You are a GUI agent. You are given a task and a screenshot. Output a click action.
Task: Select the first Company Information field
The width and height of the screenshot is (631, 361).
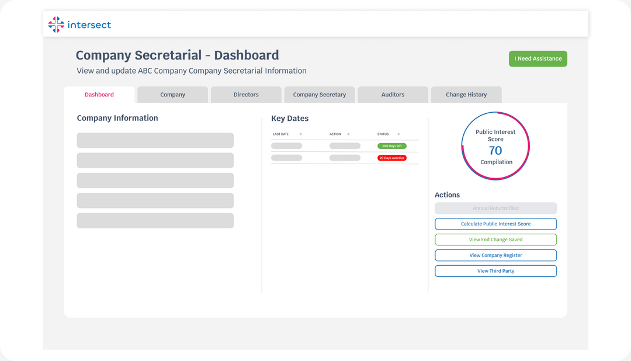coord(155,140)
